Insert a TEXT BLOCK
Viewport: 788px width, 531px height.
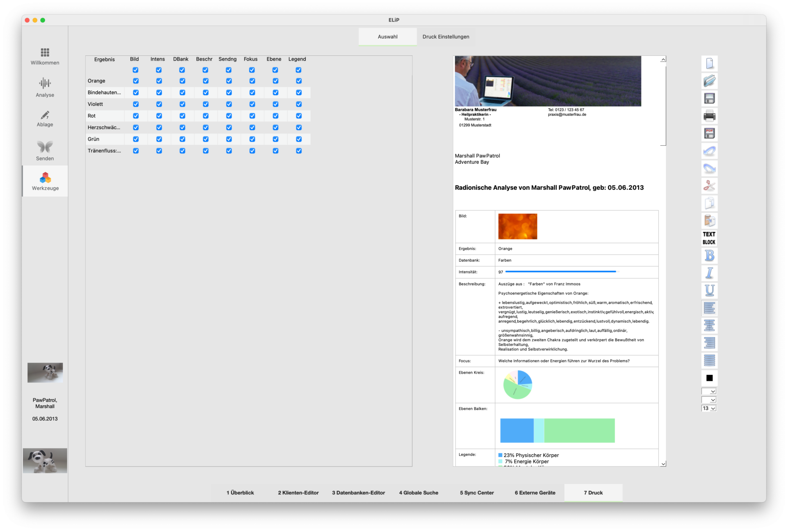pos(709,238)
